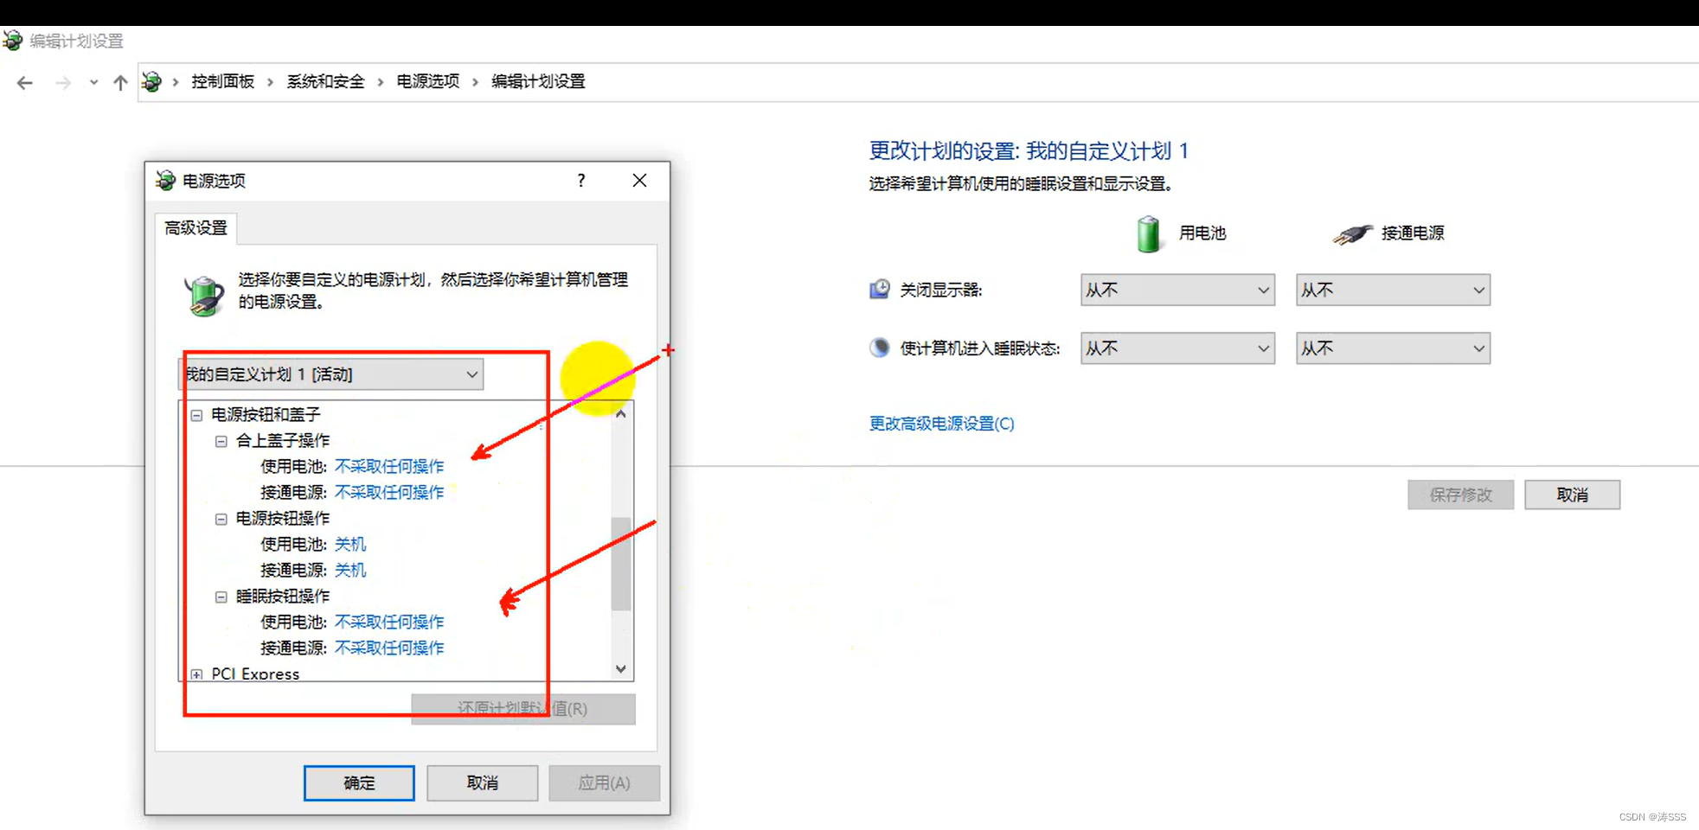Click 还原计划默认值(R) button
The width and height of the screenshot is (1699, 830).
pyautogui.click(x=523, y=709)
